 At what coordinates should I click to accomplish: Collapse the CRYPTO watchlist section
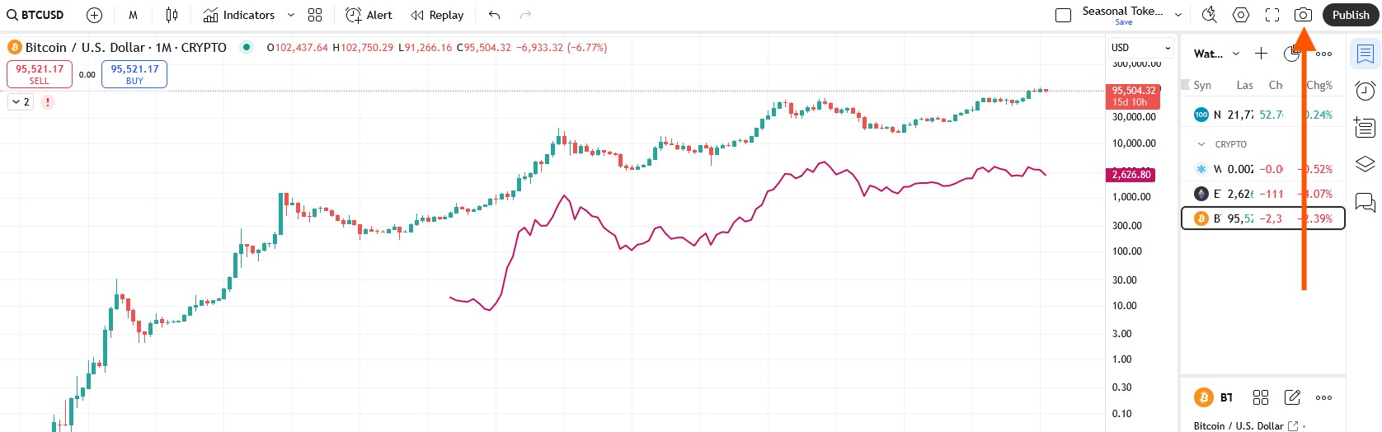point(1201,144)
